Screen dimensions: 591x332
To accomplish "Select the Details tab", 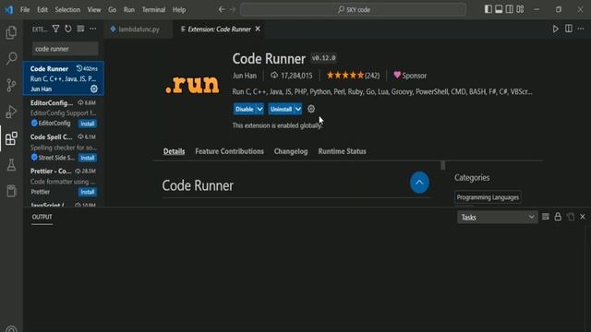I will (175, 151).
